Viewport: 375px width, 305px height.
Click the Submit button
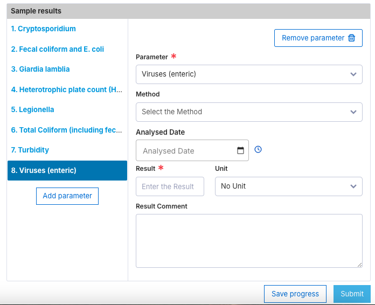pyautogui.click(x=352, y=294)
